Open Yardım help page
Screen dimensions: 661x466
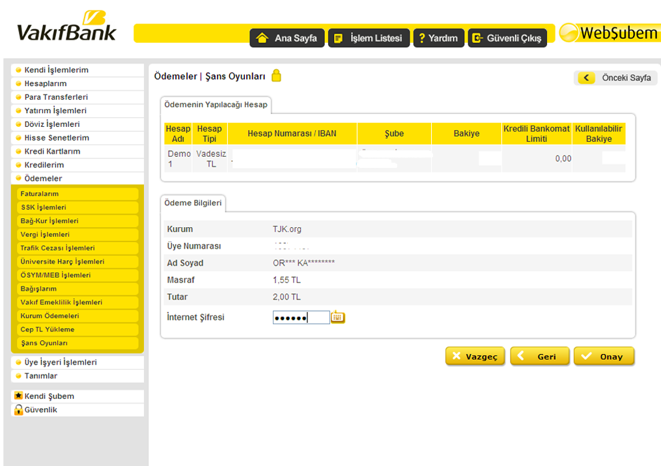coord(439,38)
